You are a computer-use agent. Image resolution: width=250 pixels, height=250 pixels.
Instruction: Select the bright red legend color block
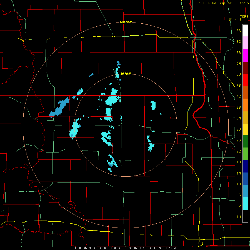coord(245,80)
